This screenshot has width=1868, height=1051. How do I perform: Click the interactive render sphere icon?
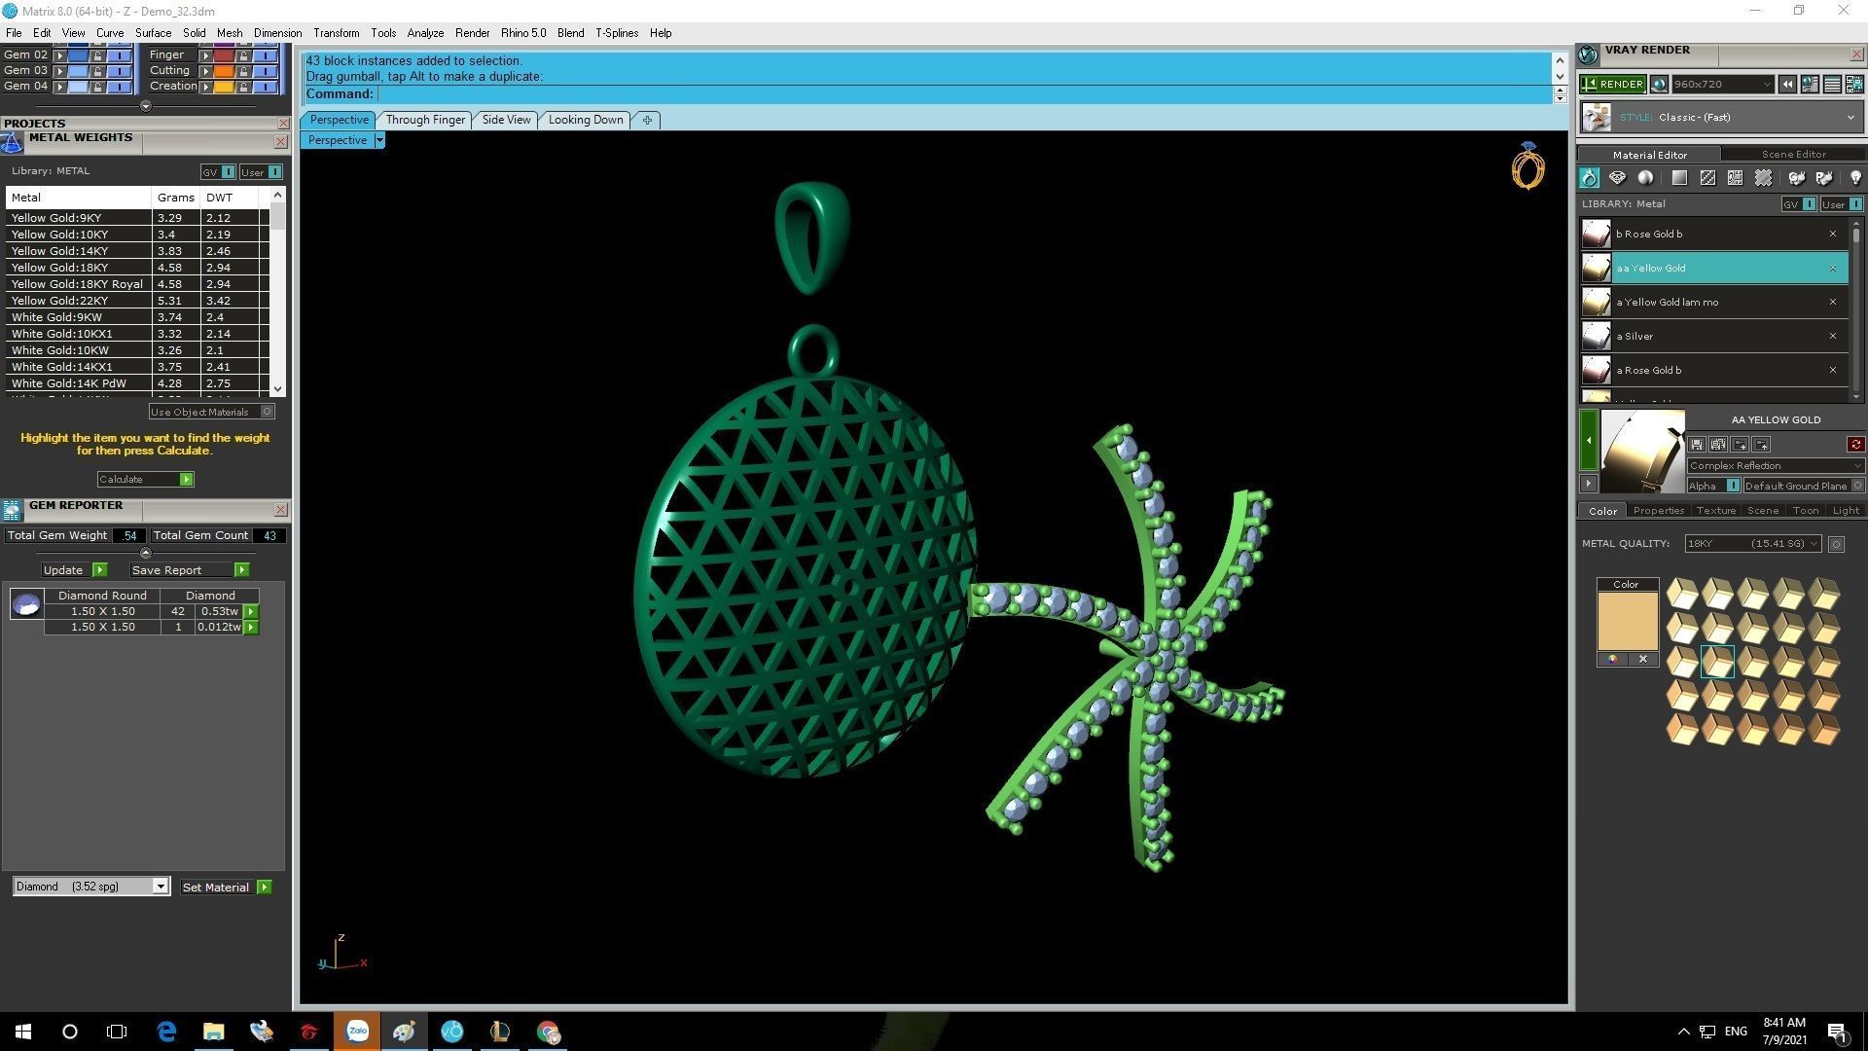(1659, 85)
